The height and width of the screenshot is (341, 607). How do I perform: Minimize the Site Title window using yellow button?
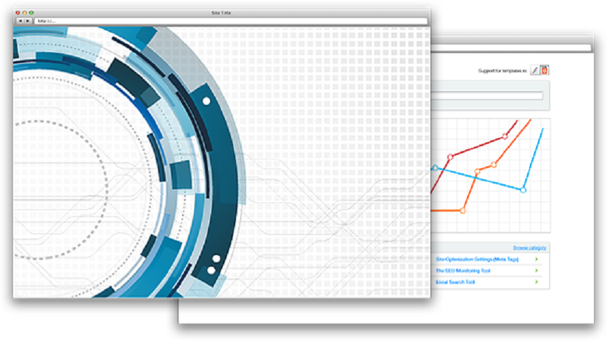click(25, 13)
